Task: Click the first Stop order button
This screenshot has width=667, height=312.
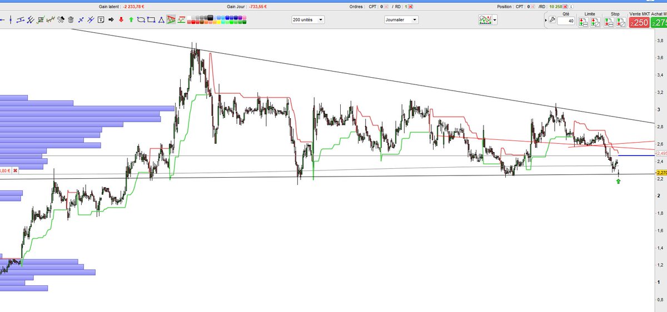Action: point(608,23)
